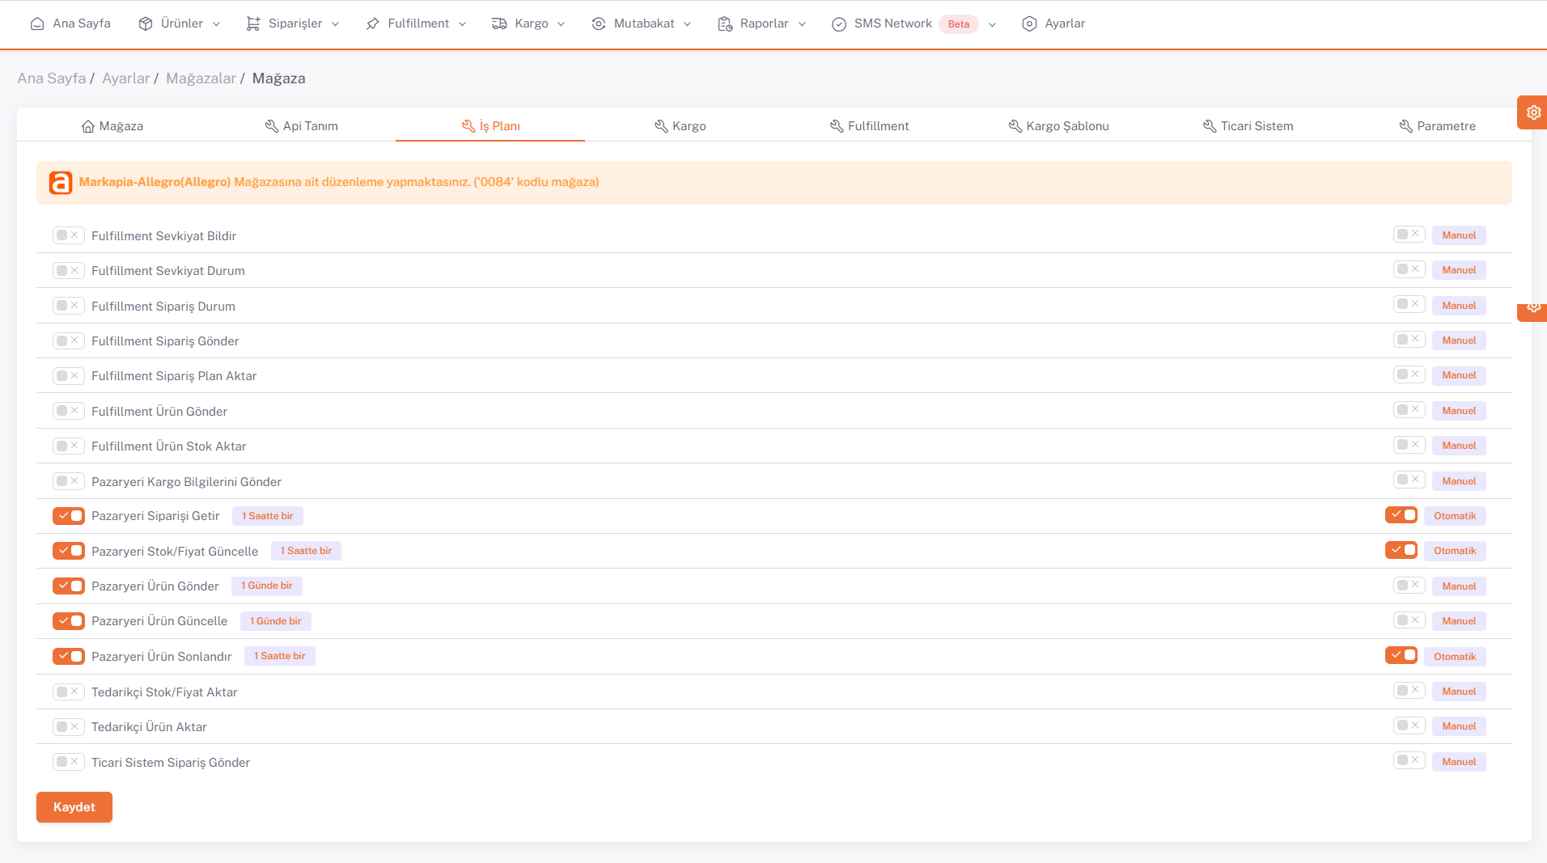Click the 'Tedarikçi Stok/Fiyat Aktar' label
1547x863 pixels.
click(164, 692)
